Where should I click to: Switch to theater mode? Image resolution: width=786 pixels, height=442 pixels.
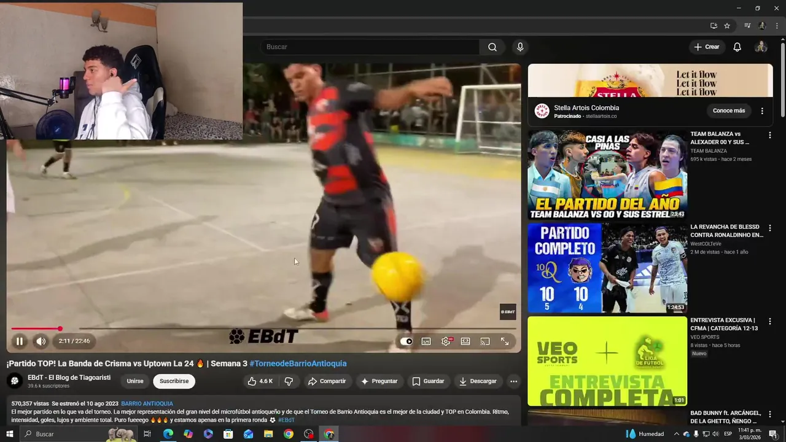[465, 341]
